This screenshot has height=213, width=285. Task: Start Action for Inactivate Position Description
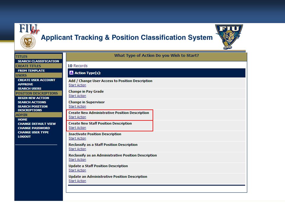click(x=77, y=138)
